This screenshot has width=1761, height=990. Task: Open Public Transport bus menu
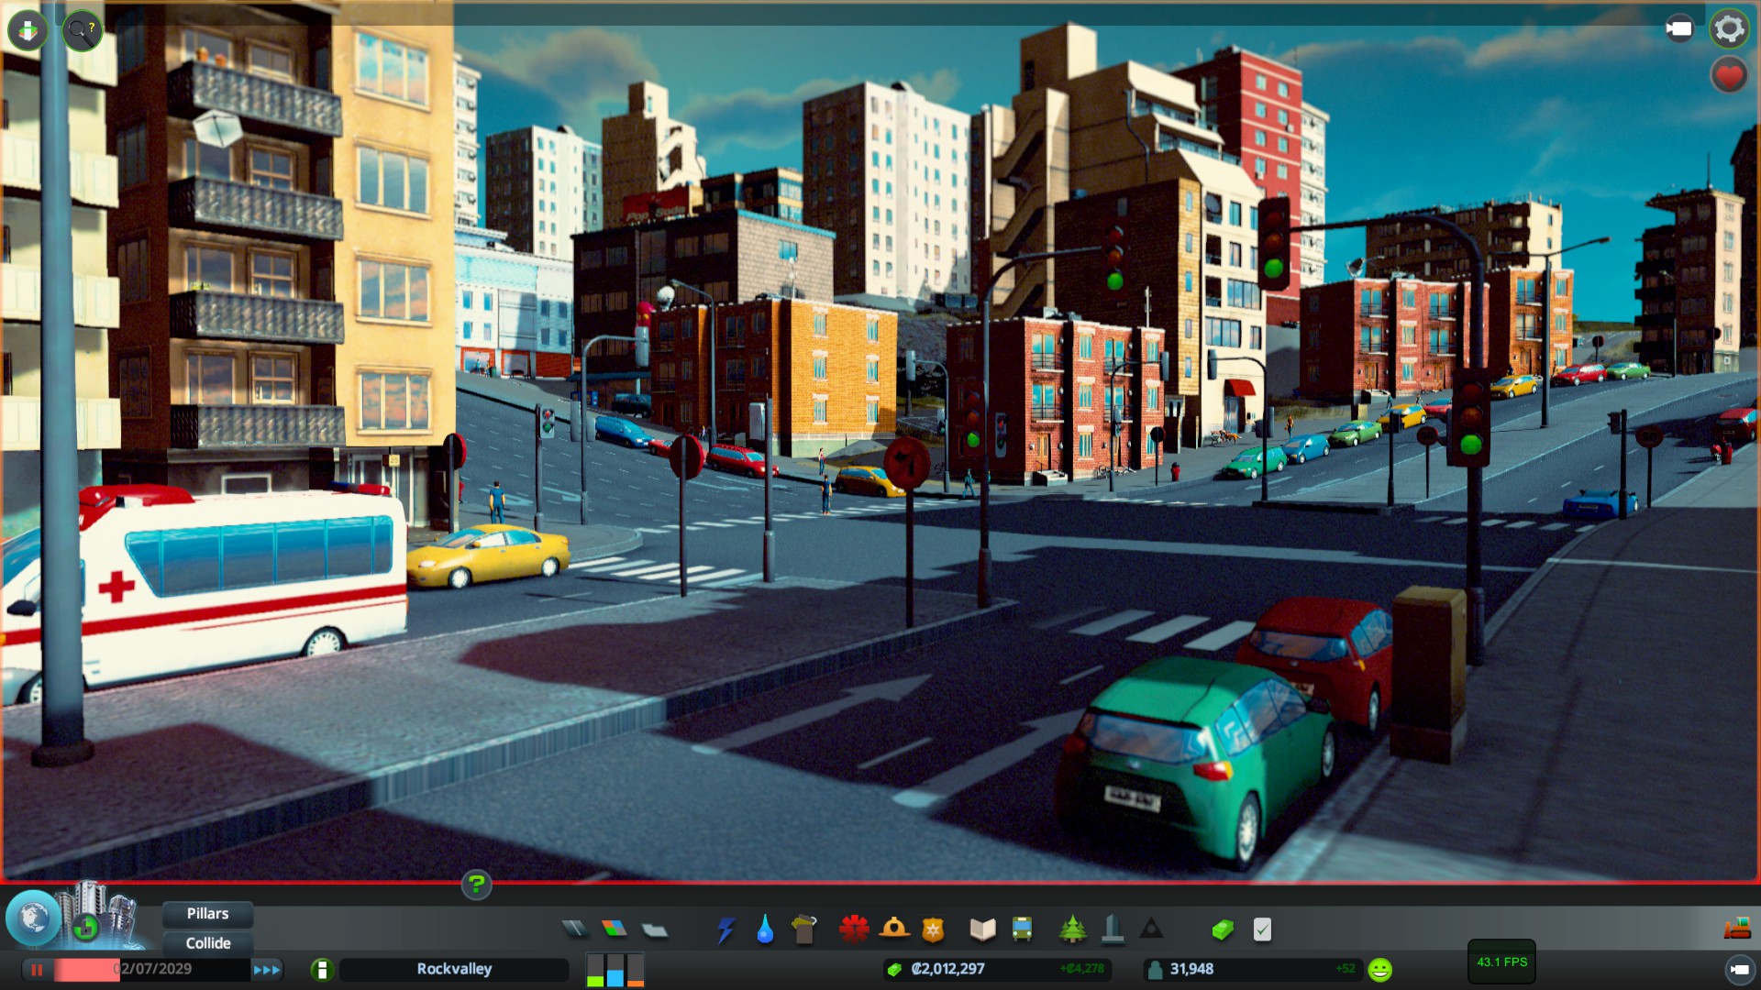point(1022,930)
